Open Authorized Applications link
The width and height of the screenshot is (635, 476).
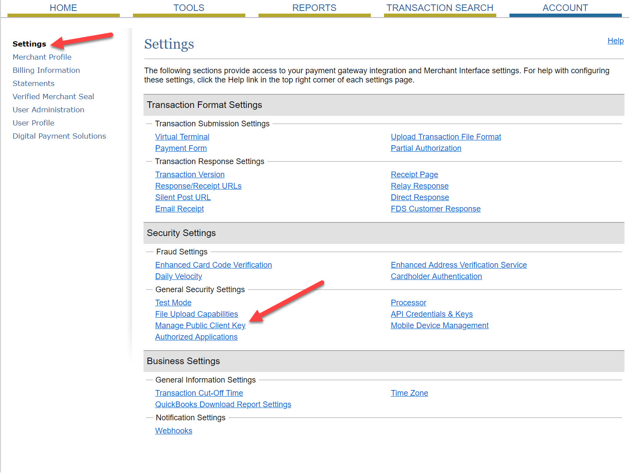click(x=196, y=337)
